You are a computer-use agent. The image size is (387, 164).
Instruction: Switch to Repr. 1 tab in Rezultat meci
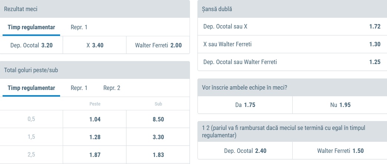pos(79,27)
